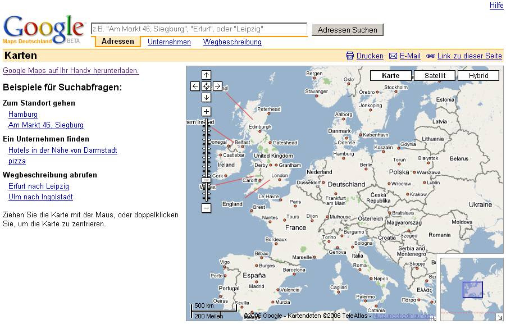The width and height of the screenshot is (506, 324).
Task: Click the zoom slider handle
Action: (206, 180)
